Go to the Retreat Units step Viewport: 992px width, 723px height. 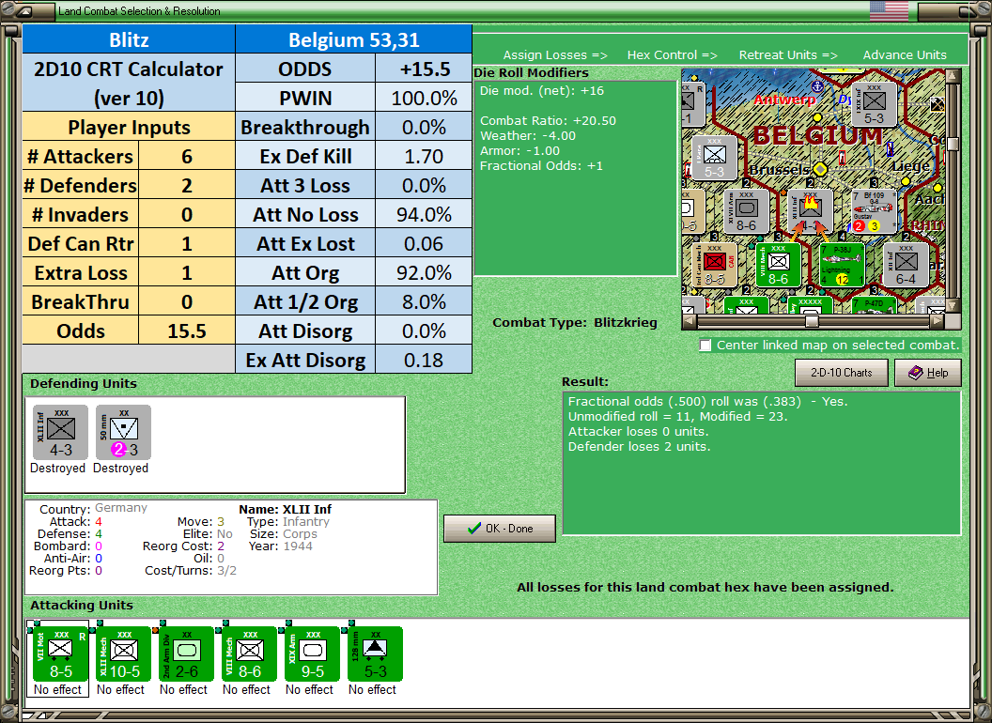[787, 55]
